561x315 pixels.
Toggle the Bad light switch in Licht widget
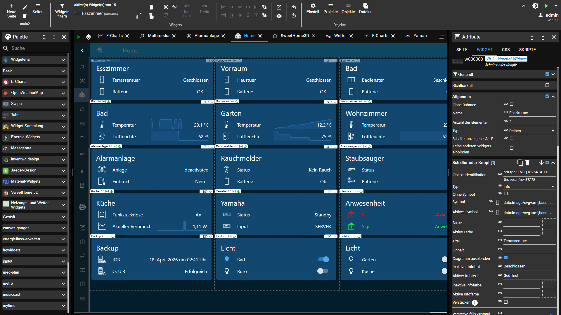323,259
